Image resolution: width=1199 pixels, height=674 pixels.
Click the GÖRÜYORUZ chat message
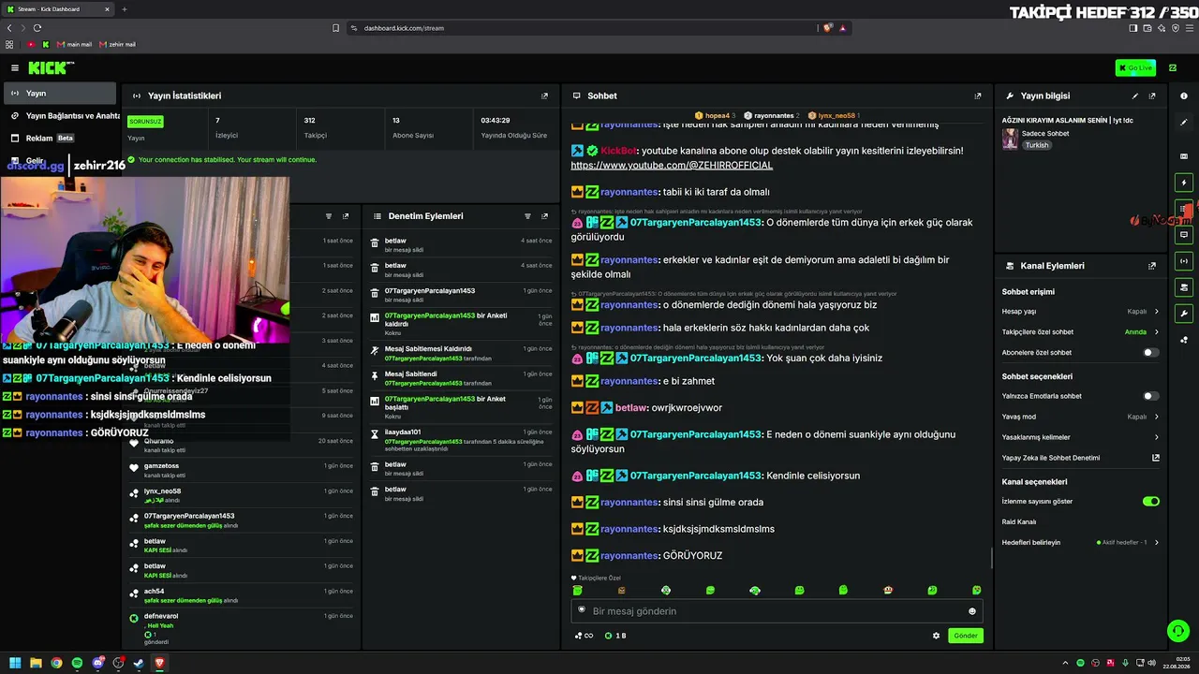coord(692,556)
